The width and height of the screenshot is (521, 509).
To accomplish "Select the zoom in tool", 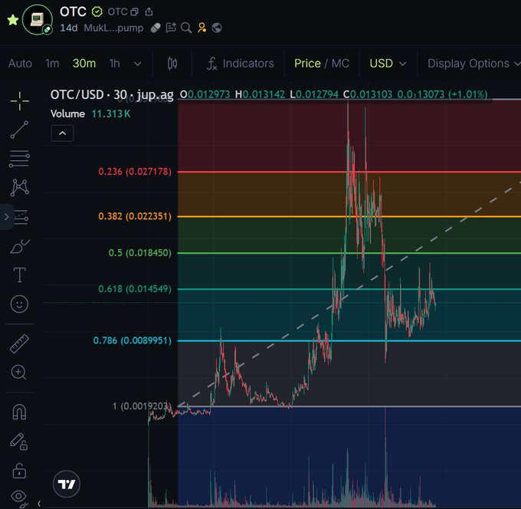I will tap(18, 373).
